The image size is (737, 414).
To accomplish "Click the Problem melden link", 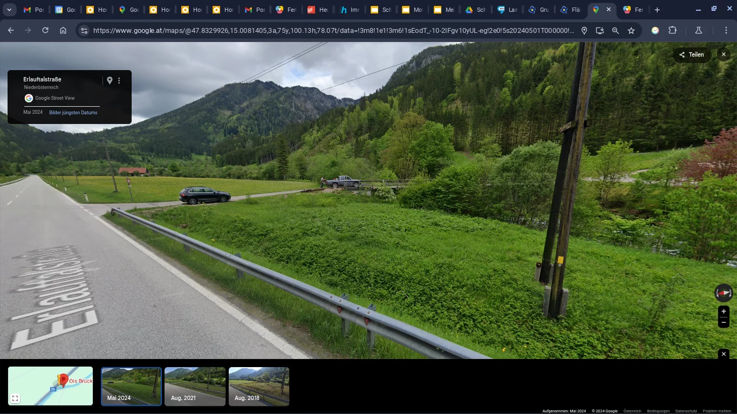I will 716,411.
